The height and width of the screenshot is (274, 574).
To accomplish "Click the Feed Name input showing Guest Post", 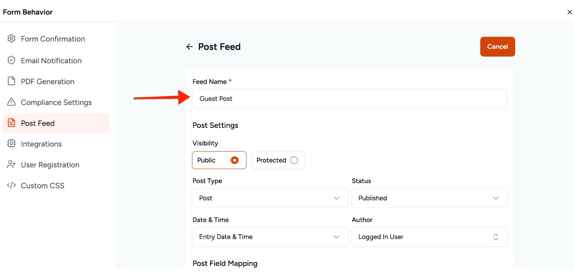I will (350, 98).
